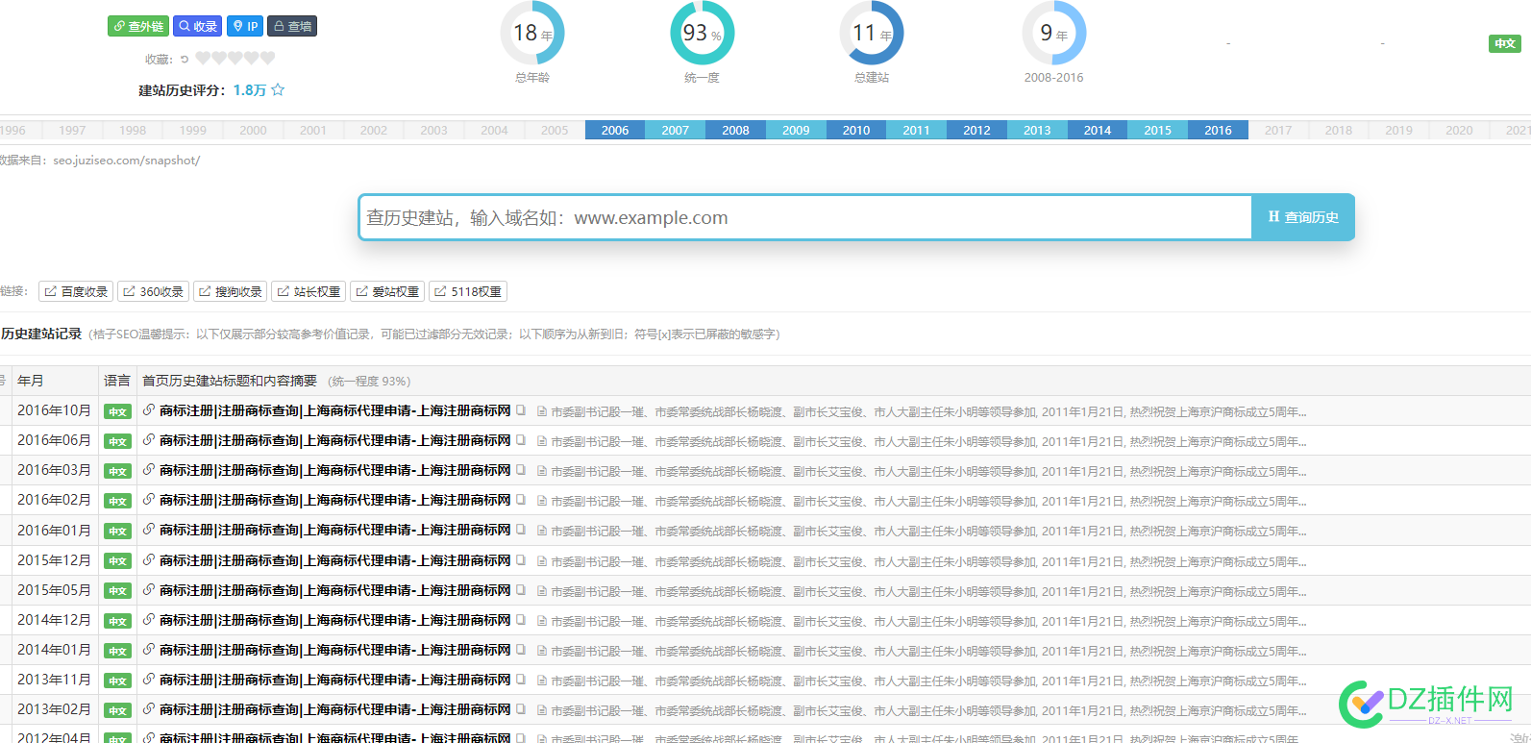Click the copy icon in 2016年06月 row

(521, 440)
